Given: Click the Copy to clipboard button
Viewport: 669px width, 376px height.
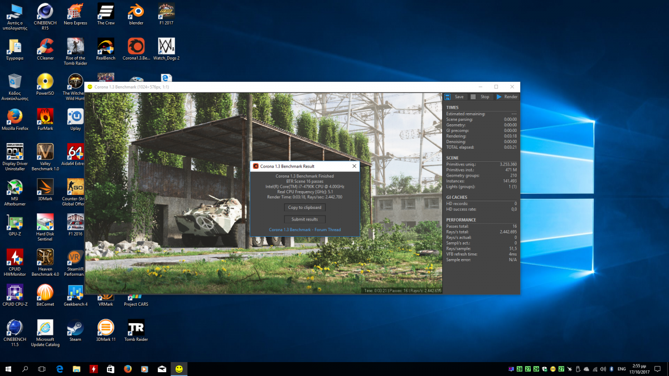Looking at the screenshot, I should pos(304,207).
